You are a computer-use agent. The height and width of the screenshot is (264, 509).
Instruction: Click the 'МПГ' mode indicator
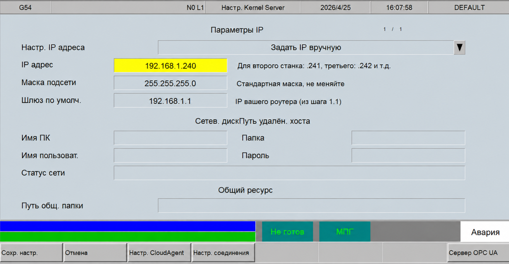(345, 231)
